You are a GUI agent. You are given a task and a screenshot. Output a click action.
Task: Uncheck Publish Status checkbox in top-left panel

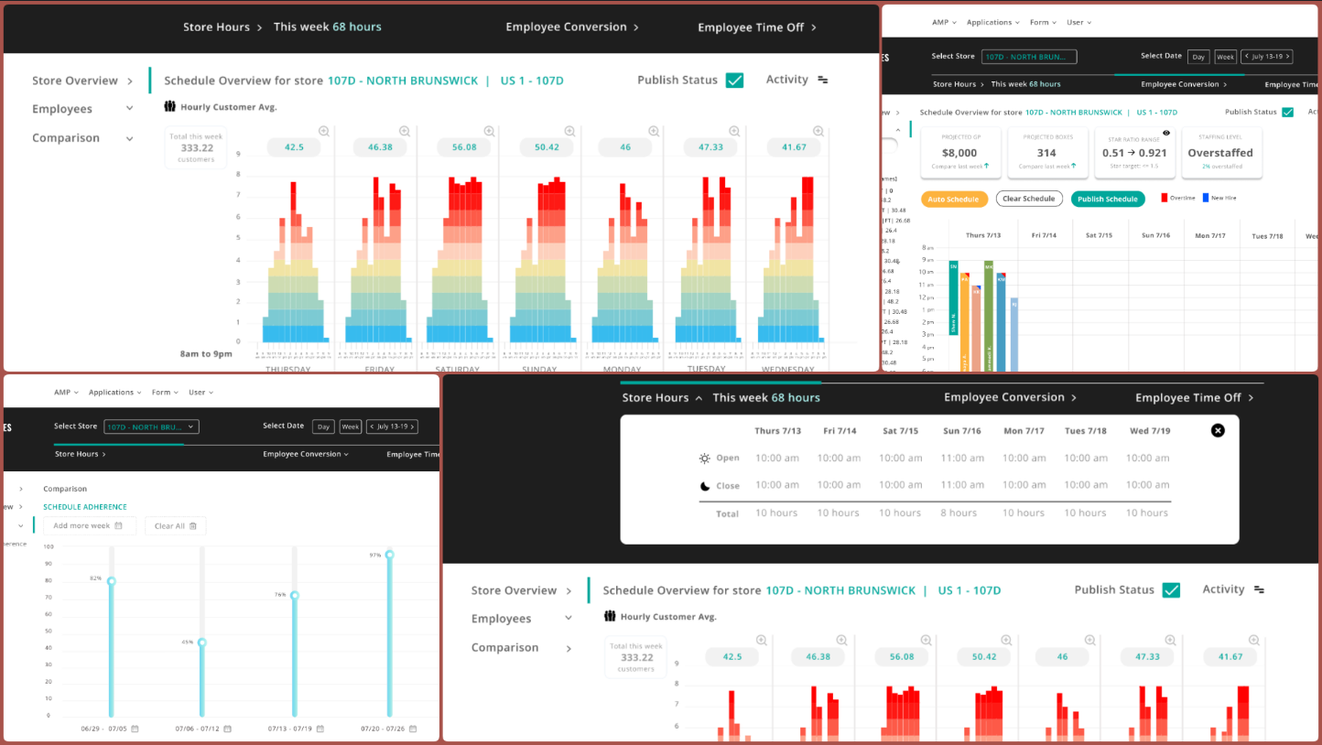[734, 81]
